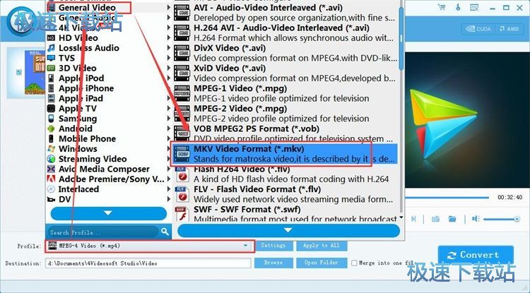Select H.264 AVI format entry

pyautogui.click(x=285, y=32)
